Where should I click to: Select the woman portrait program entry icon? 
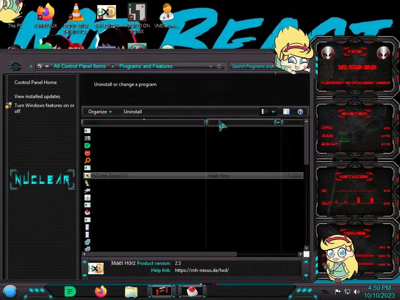tap(87, 183)
